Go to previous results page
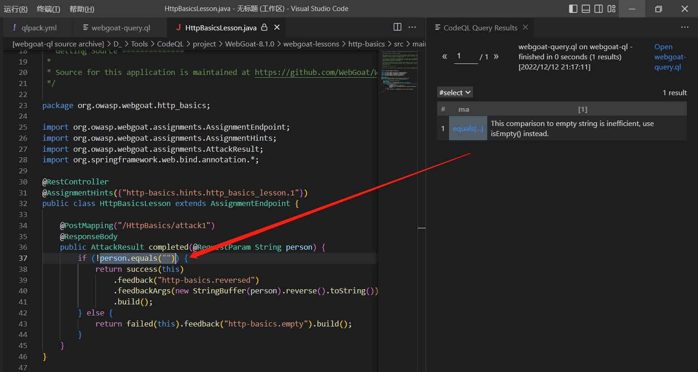This screenshot has height=372, width=698. pyautogui.click(x=444, y=57)
